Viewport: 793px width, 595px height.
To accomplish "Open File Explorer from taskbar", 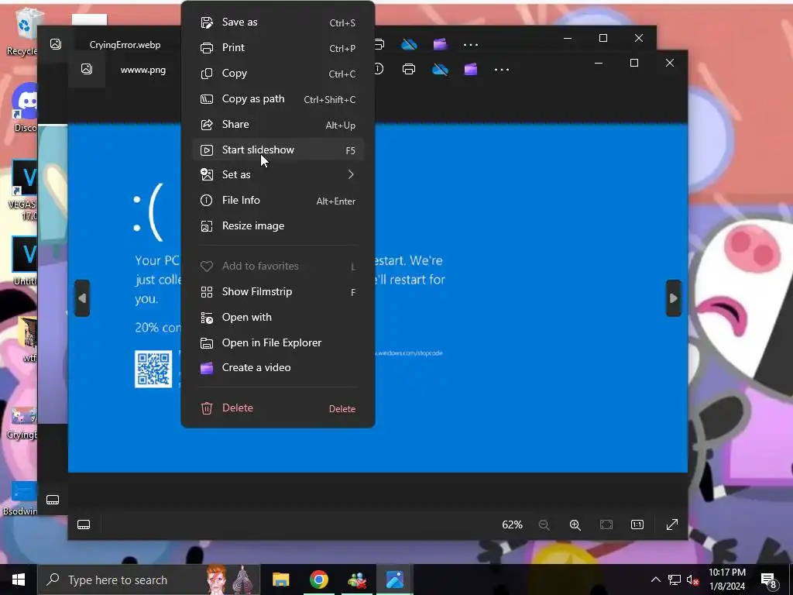I will (x=280, y=580).
